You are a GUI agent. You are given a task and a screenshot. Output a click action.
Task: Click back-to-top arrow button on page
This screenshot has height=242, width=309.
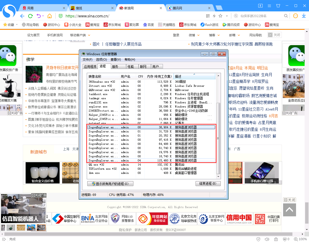pos(290,210)
